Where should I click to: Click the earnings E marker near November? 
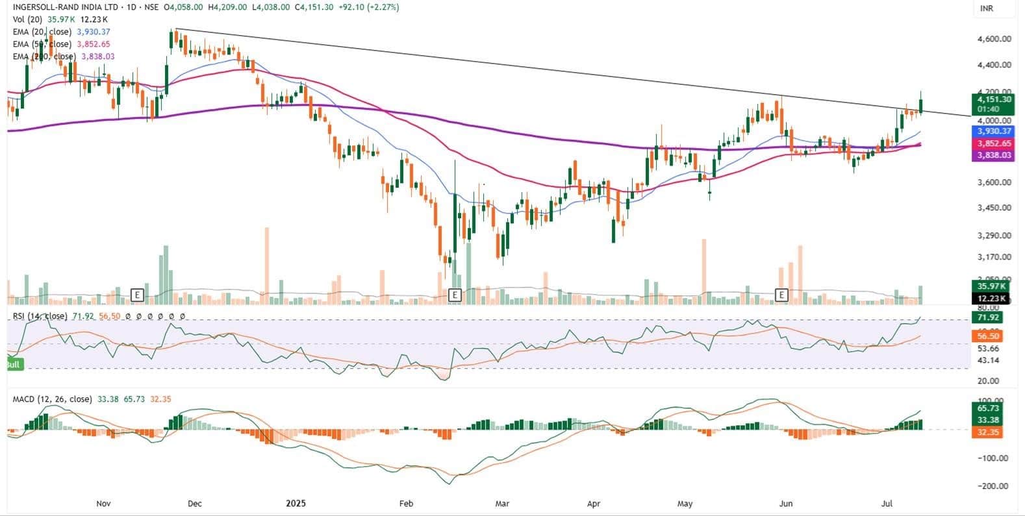click(136, 295)
